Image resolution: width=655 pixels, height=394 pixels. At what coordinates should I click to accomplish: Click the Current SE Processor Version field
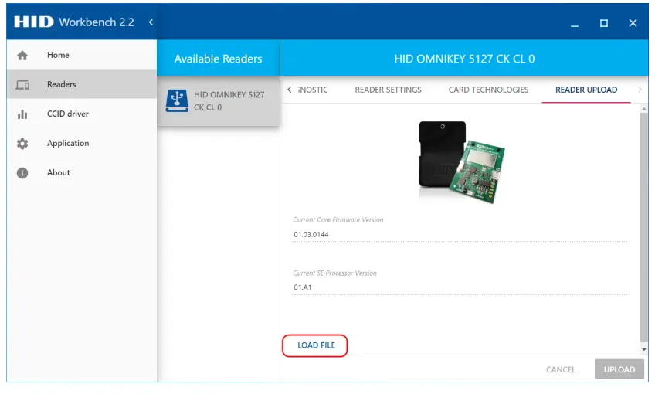[x=460, y=287]
